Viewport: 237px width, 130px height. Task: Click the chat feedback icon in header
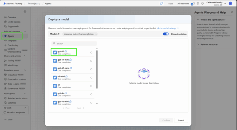click(x=161, y=3)
